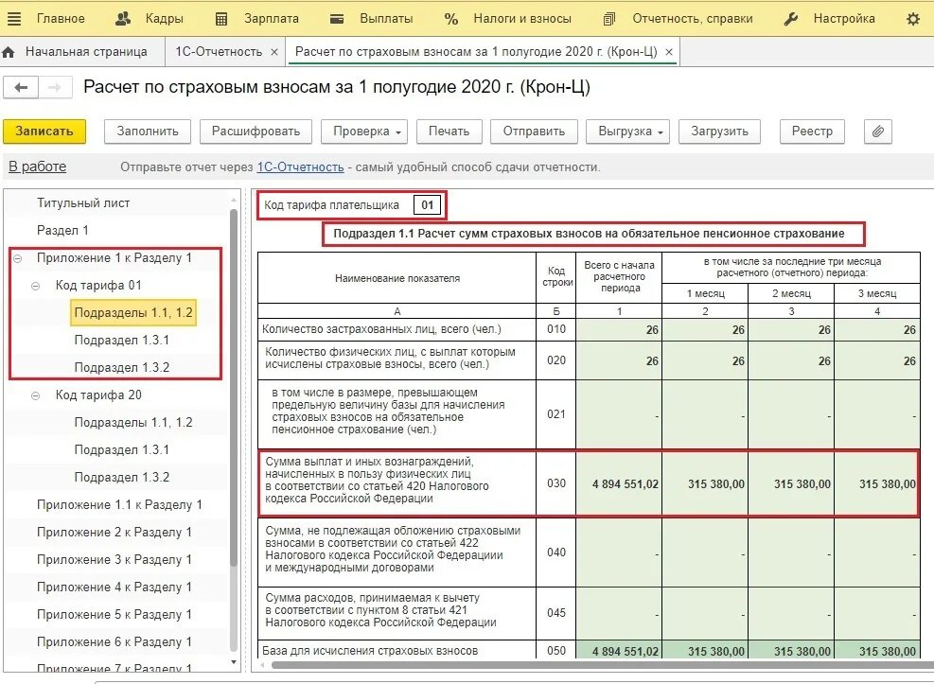Viewport: 934px width, 684px height.
Task: Click the Отправить button
Action: coord(535,132)
